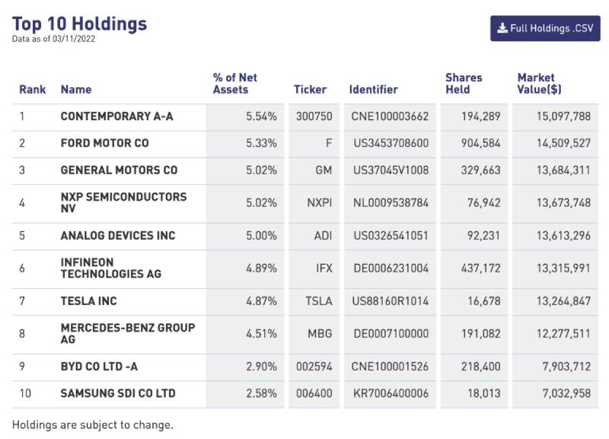
Task: Select the Name column header
Action: [x=76, y=89]
